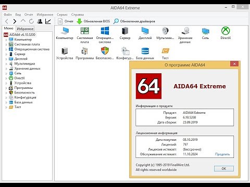Select Устройства in the sidebar tree

click(x=23, y=83)
